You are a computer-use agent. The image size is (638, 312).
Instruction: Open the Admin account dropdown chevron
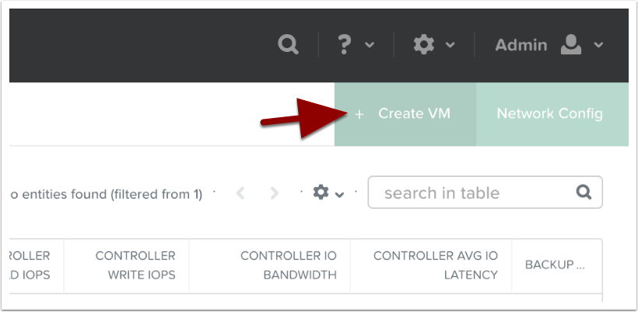click(598, 45)
